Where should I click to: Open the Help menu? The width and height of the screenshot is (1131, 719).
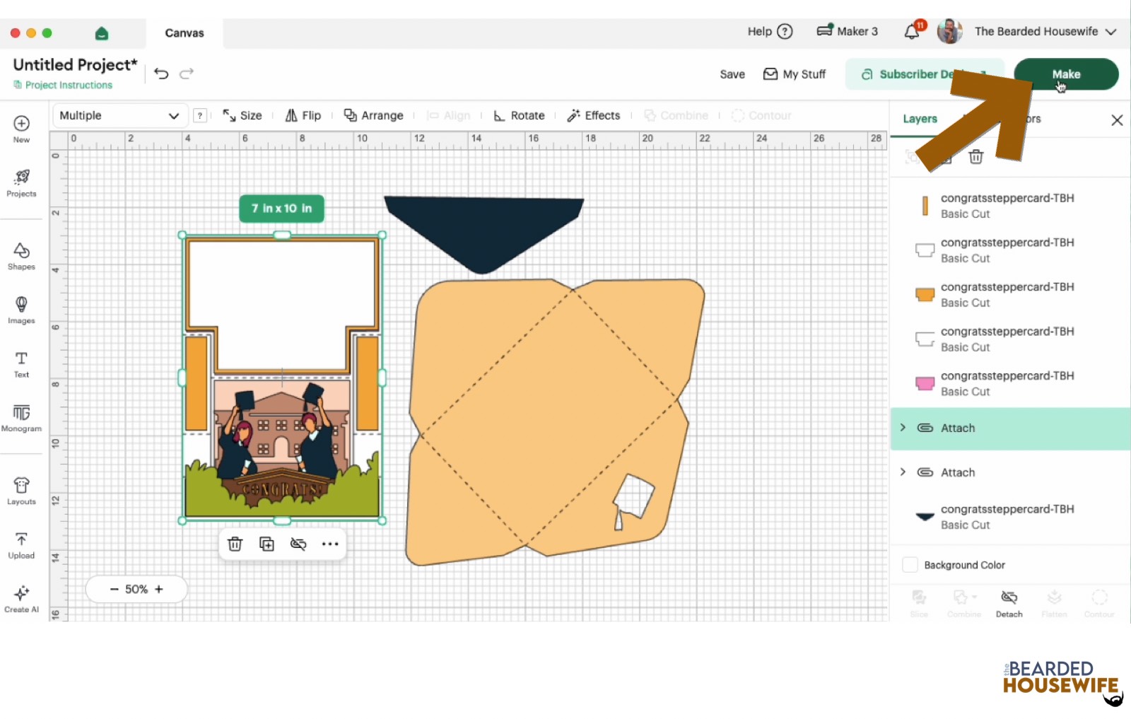tap(770, 31)
